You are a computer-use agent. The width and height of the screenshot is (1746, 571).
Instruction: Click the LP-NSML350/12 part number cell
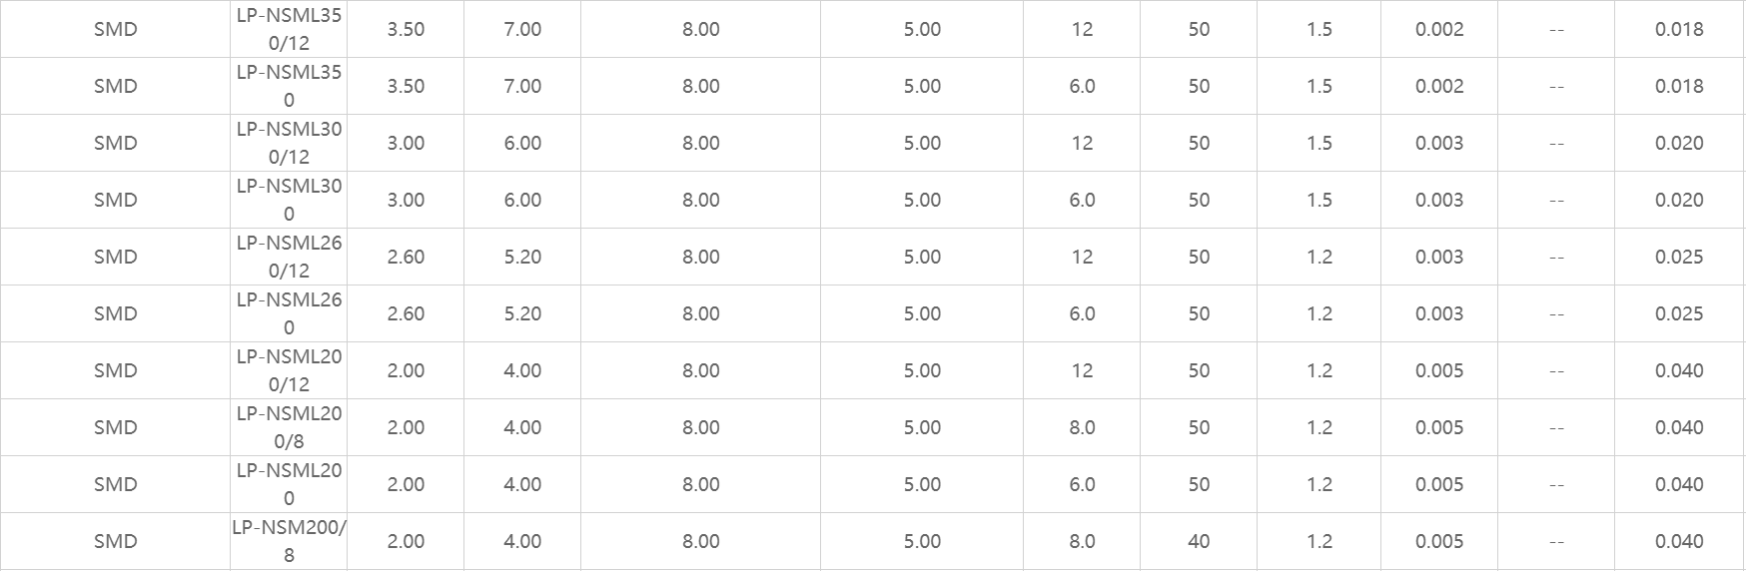click(289, 29)
